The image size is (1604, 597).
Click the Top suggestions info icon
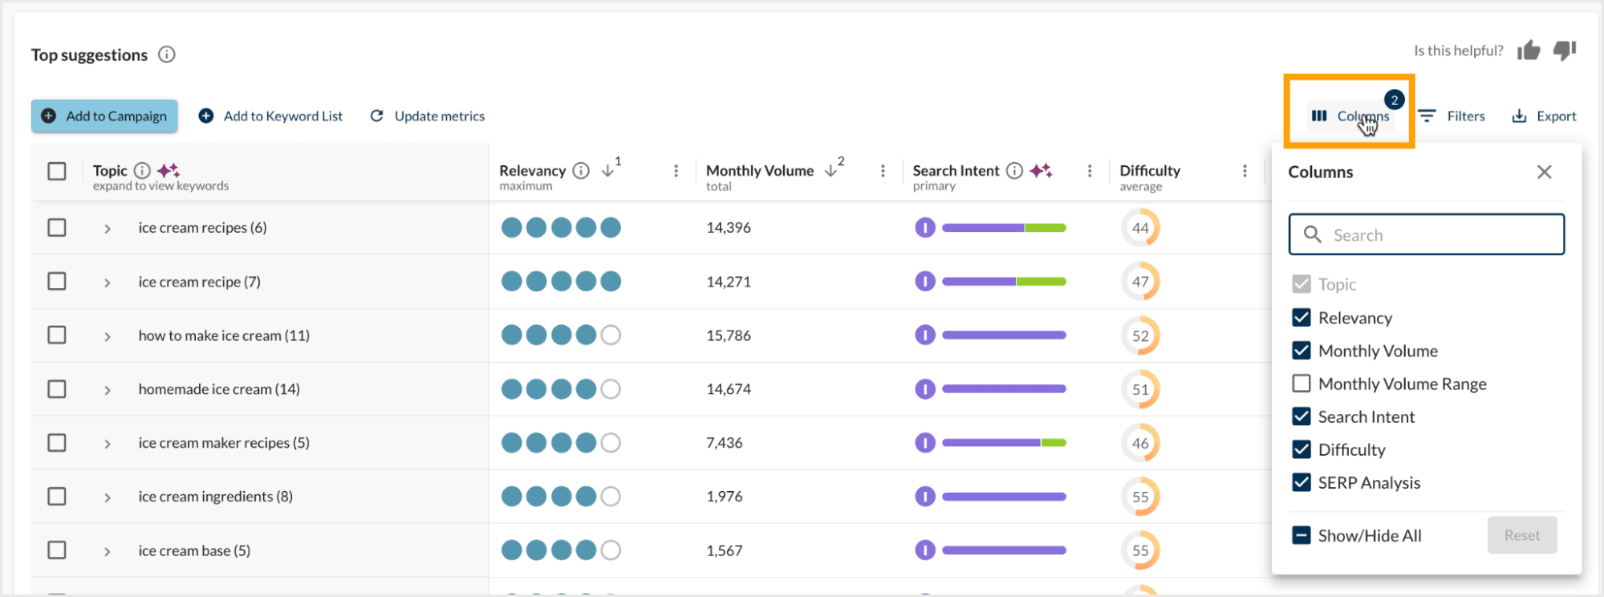166,55
